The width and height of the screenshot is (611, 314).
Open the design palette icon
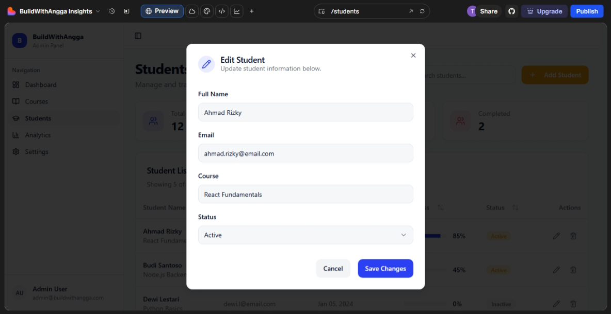(207, 11)
